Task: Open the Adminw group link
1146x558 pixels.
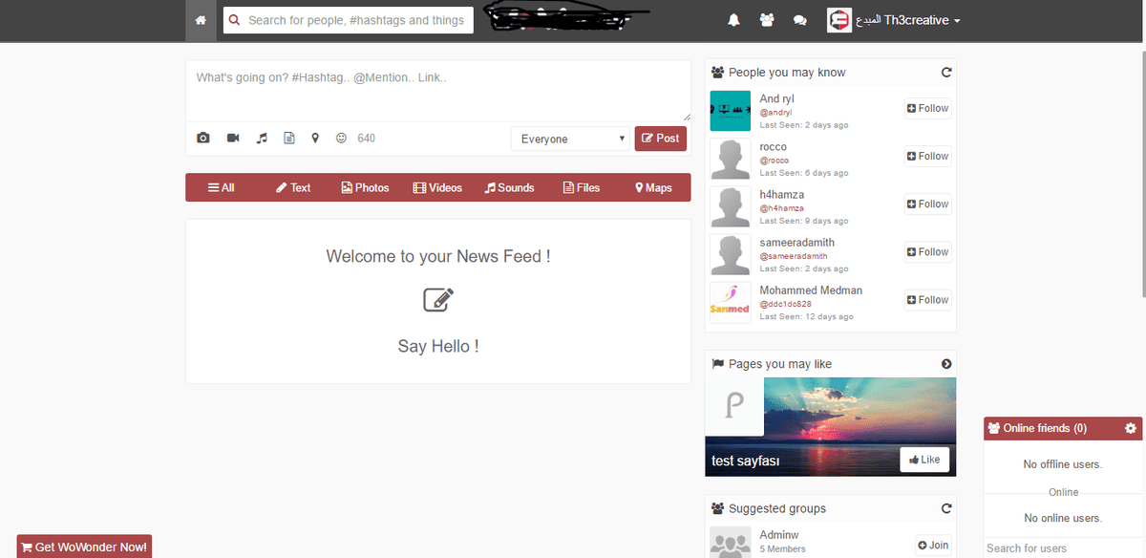Action: tap(779, 535)
